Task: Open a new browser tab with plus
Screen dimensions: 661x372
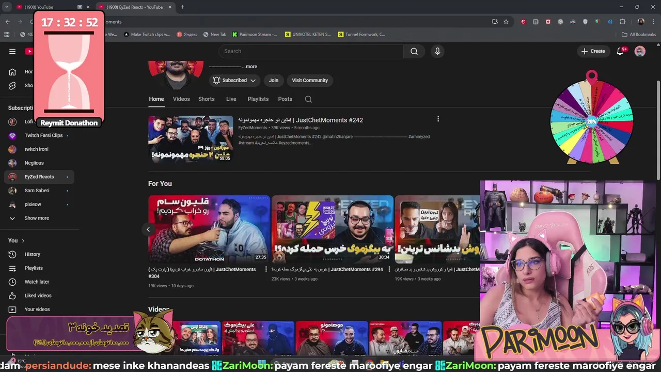Action: click(182, 7)
